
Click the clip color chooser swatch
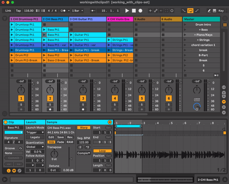coord(13,132)
